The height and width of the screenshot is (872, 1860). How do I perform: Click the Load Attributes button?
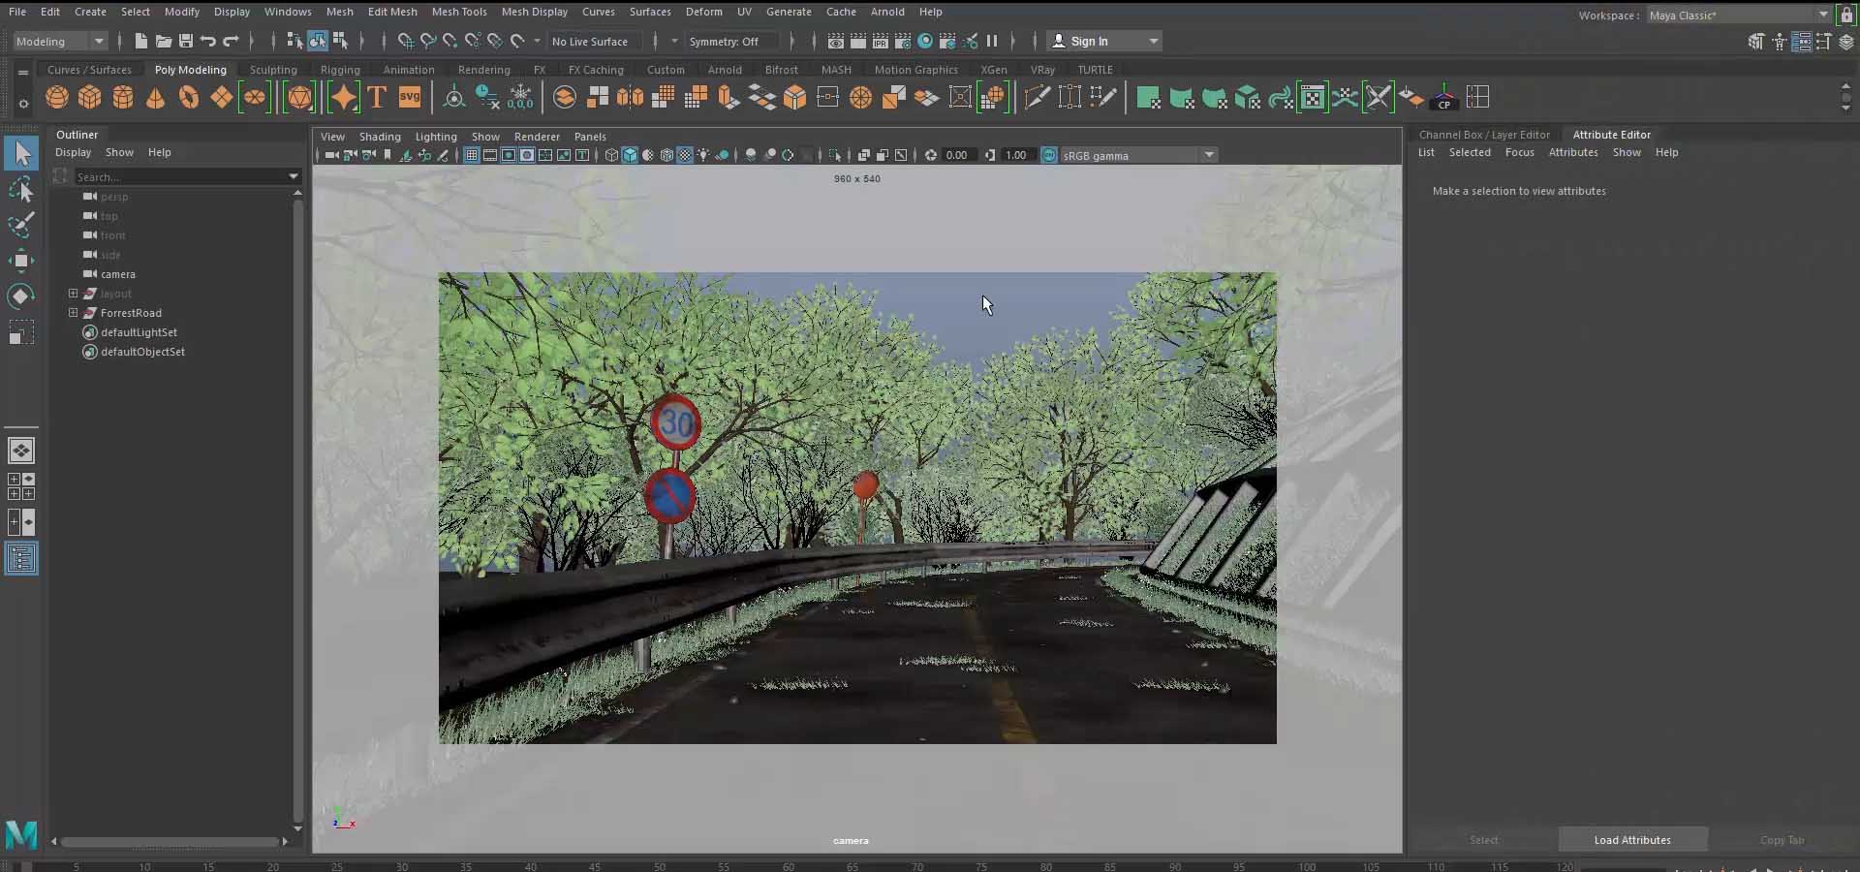pyautogui.click(x=1631, y=840)
